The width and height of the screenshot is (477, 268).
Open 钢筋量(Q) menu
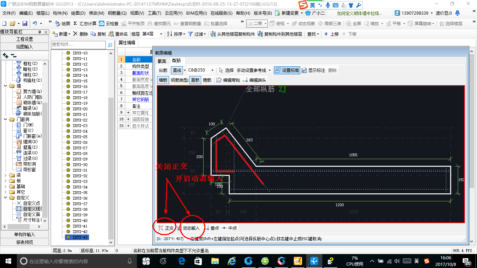[x=117, y=13]
